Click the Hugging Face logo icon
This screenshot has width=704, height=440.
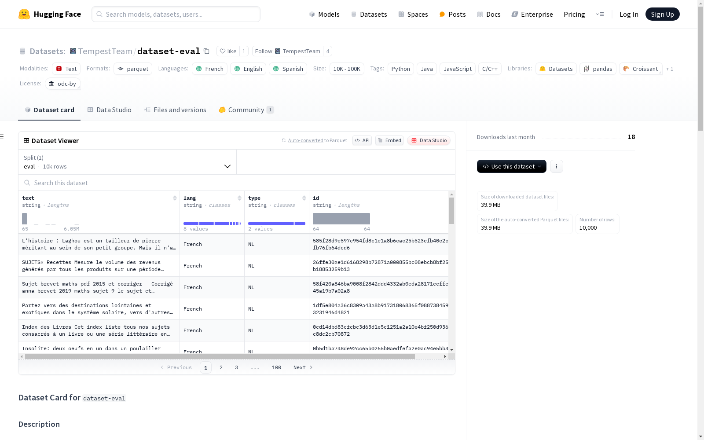pyautogui.click(x=24, y=14)
